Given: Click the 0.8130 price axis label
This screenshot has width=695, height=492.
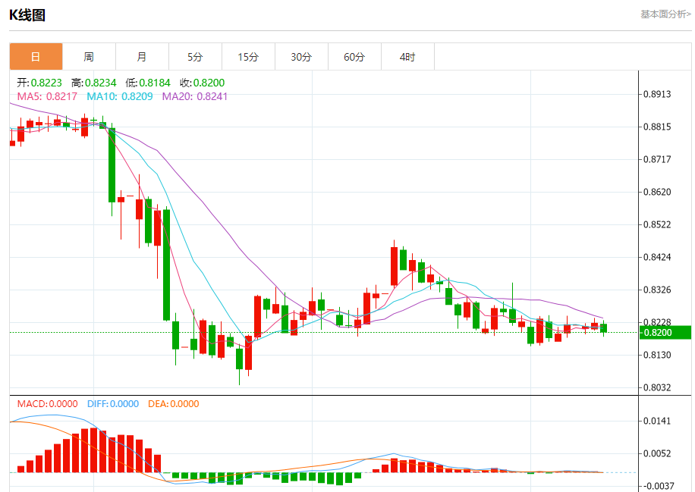Looking at the screenshot, I should coord(657,355).
